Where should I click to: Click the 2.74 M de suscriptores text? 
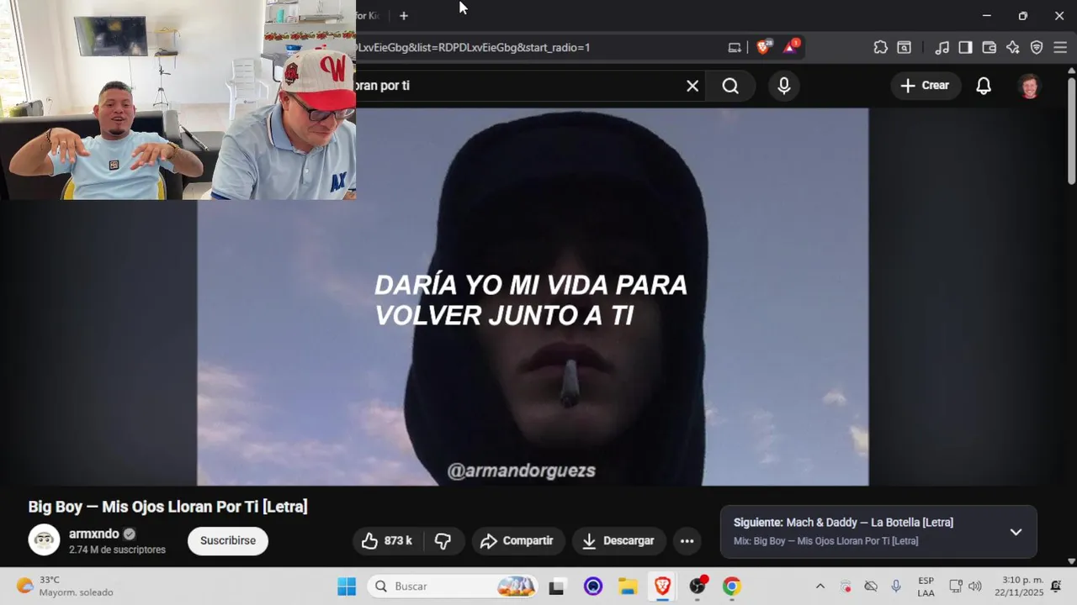pyautogui.click(x=117, y=550)
